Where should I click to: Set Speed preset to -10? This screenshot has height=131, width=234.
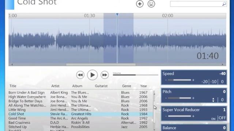pyautogui.click(x=214, y=82)
